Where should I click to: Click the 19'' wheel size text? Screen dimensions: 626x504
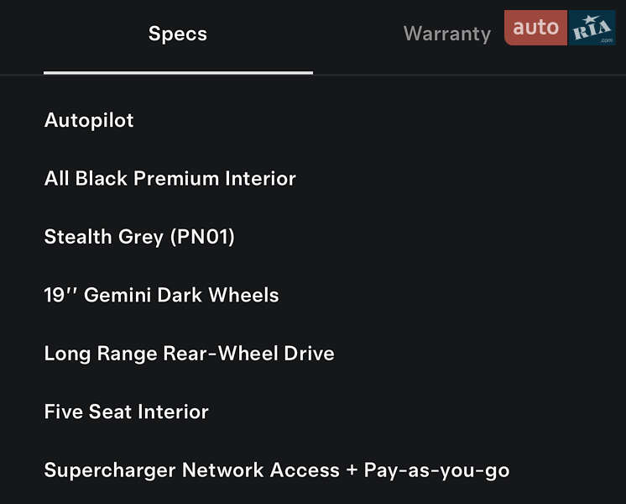[60, 295]
